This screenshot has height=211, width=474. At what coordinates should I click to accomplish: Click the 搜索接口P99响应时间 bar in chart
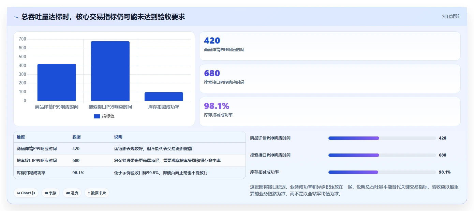coord(110,71)
